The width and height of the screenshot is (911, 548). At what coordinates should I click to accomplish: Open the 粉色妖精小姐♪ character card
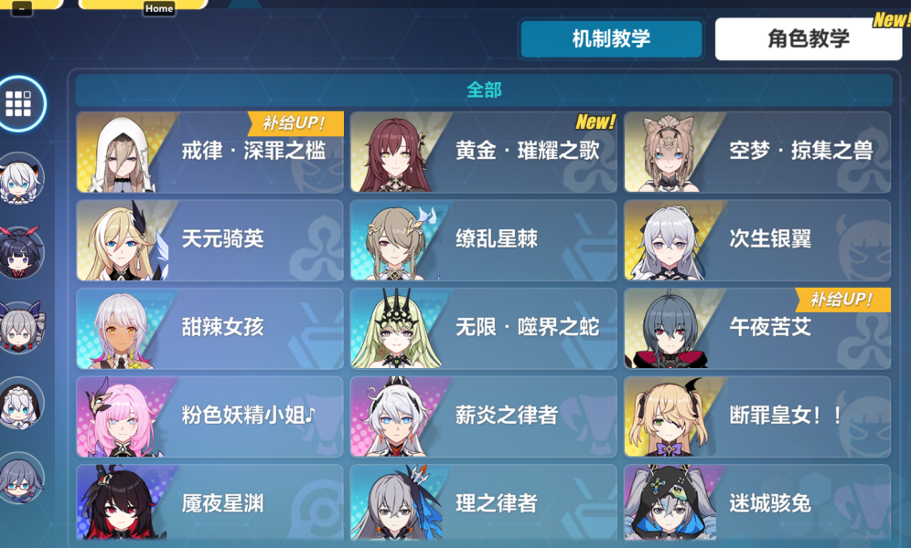pos(209,416)
